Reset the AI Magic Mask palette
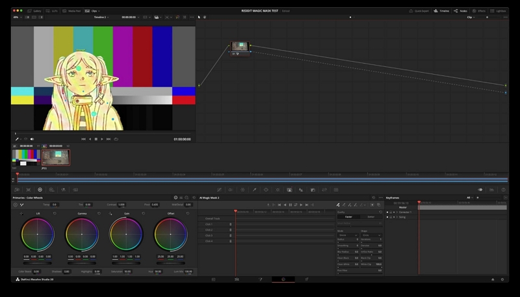520x297 pixels. tap(374, 198)
